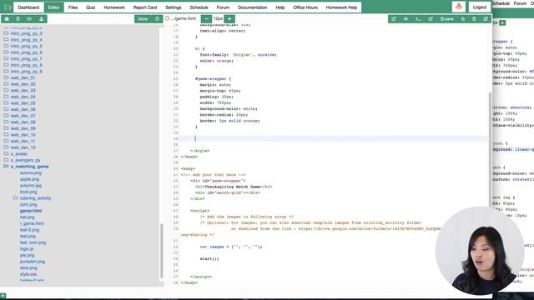Open hat.png in file tree

(x=27, y=217)
